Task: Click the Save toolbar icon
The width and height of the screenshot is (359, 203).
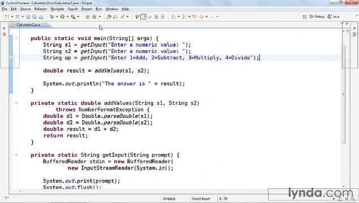Action: (28, 17)
